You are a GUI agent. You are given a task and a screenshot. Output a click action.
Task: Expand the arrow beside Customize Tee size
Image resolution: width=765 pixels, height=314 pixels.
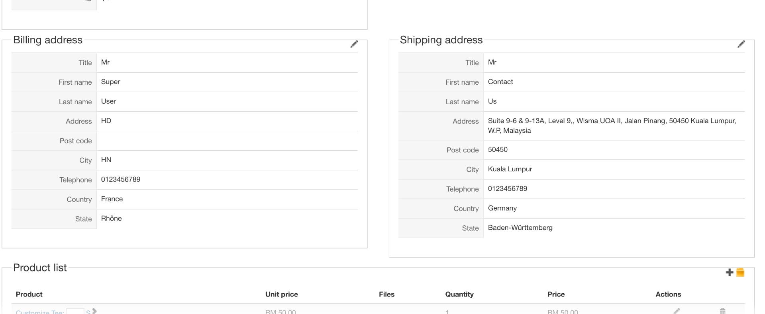(94, 311)
